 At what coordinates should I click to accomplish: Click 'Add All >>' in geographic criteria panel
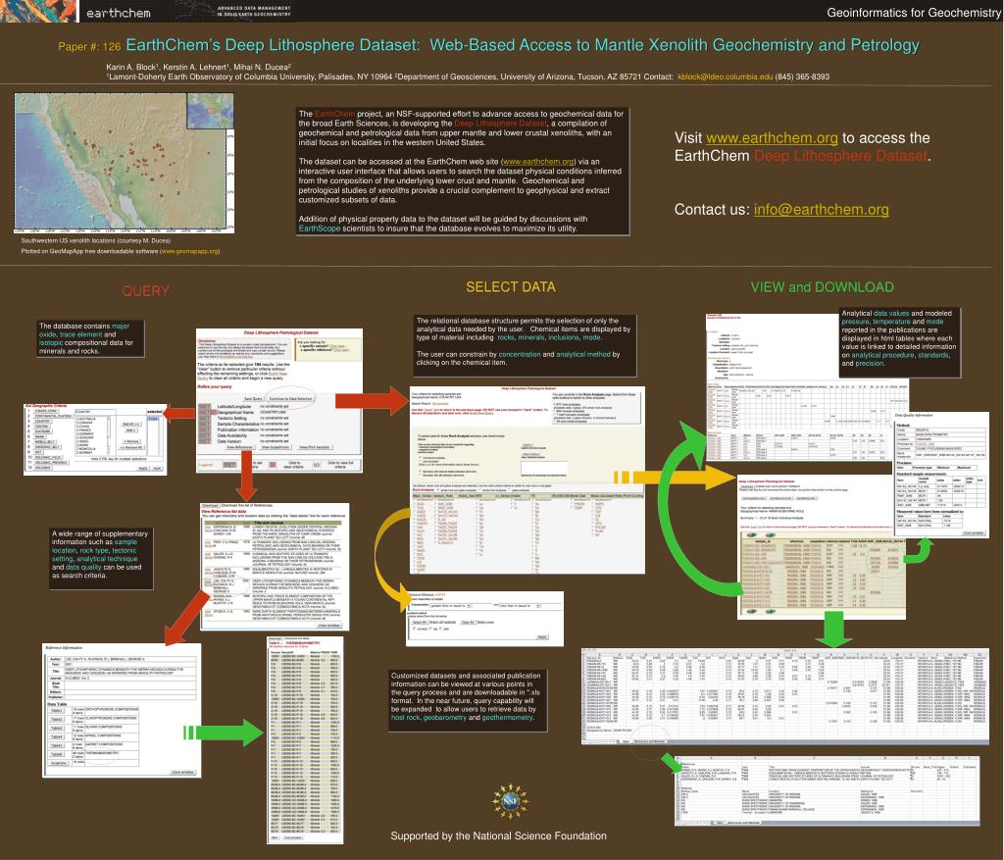[131, 424]
